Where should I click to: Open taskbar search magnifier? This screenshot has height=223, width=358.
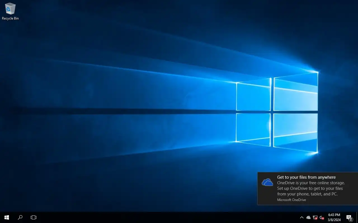pos(20,217)
